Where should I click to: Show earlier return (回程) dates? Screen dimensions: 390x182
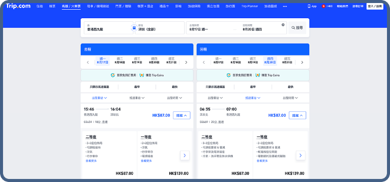(204, 62)
